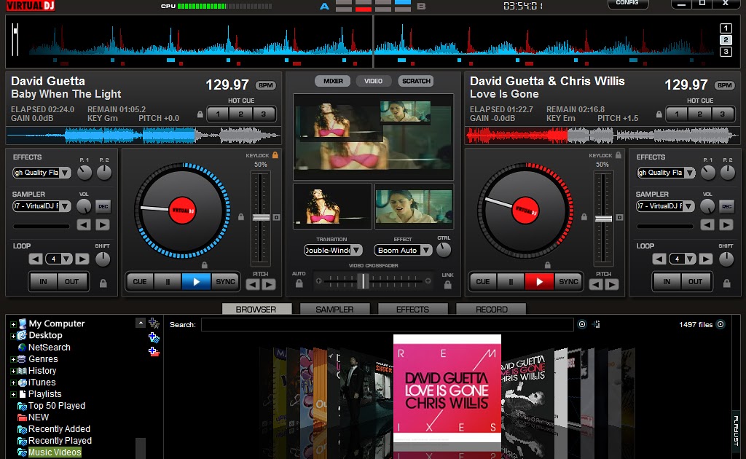Click waveform zoom level 1 icon
Screen dimensions: 746x459
click(724, 28)
